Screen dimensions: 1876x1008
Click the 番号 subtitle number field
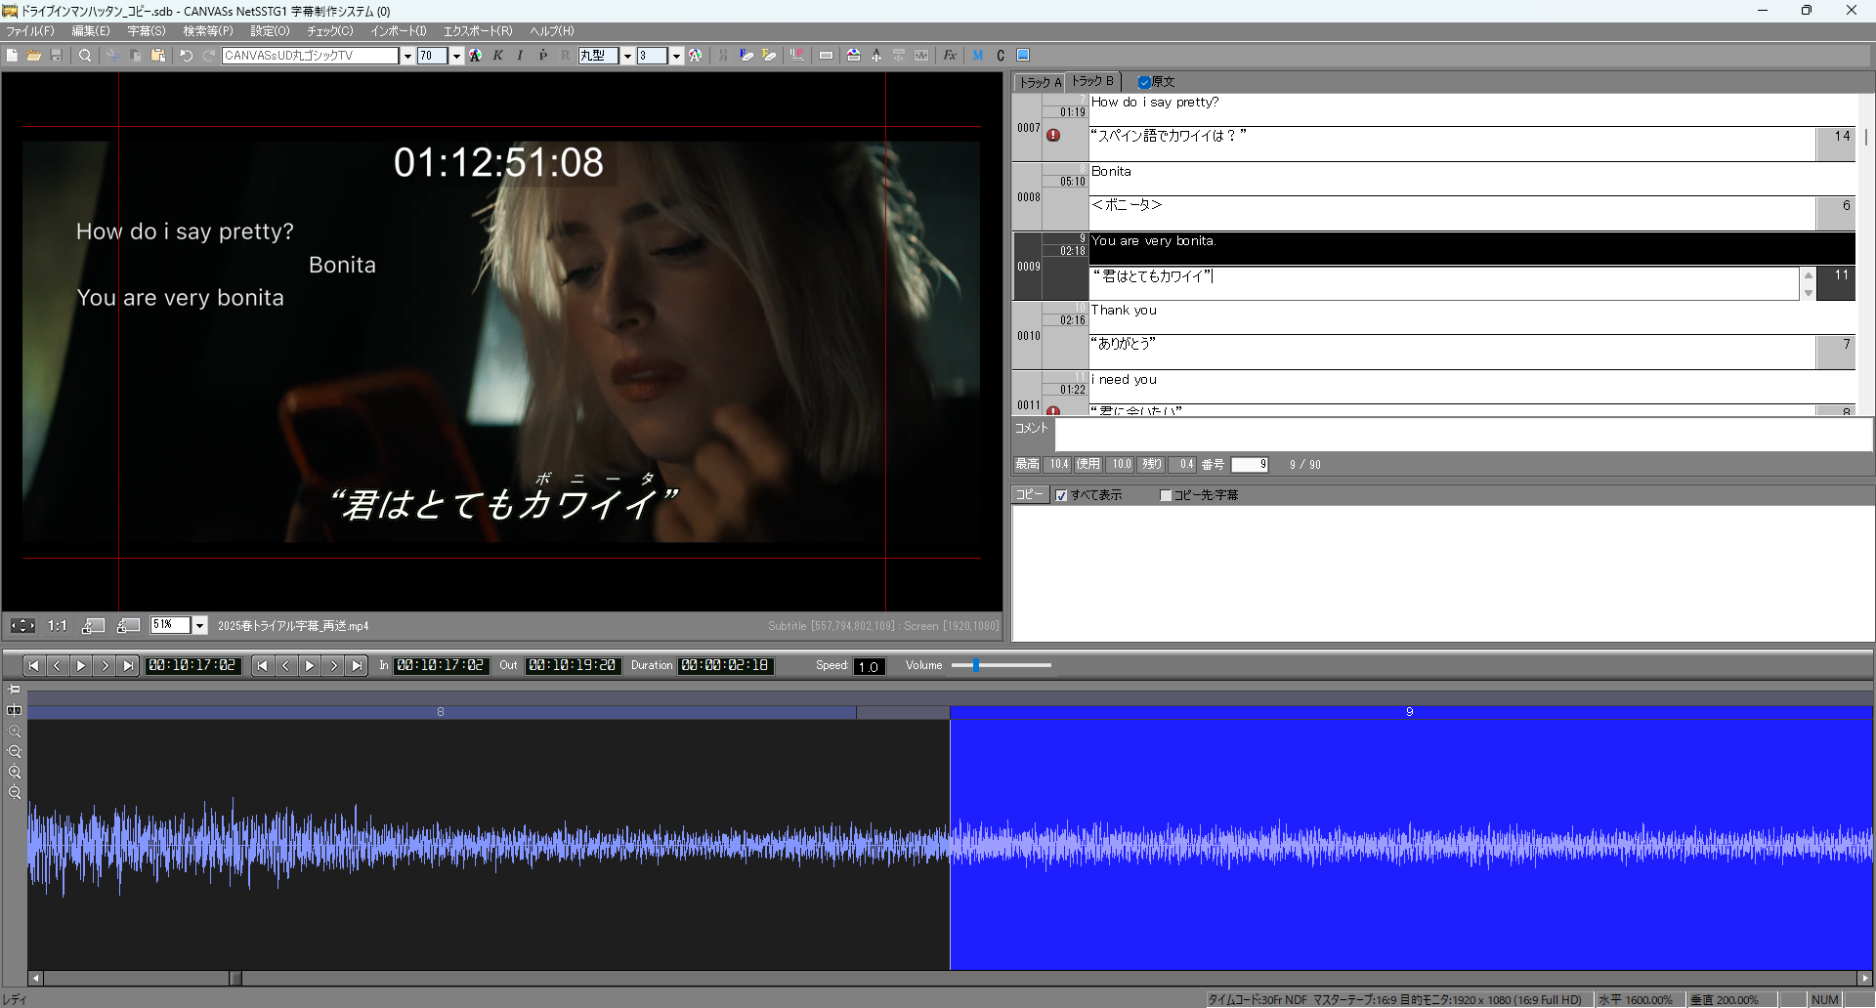1250,465
